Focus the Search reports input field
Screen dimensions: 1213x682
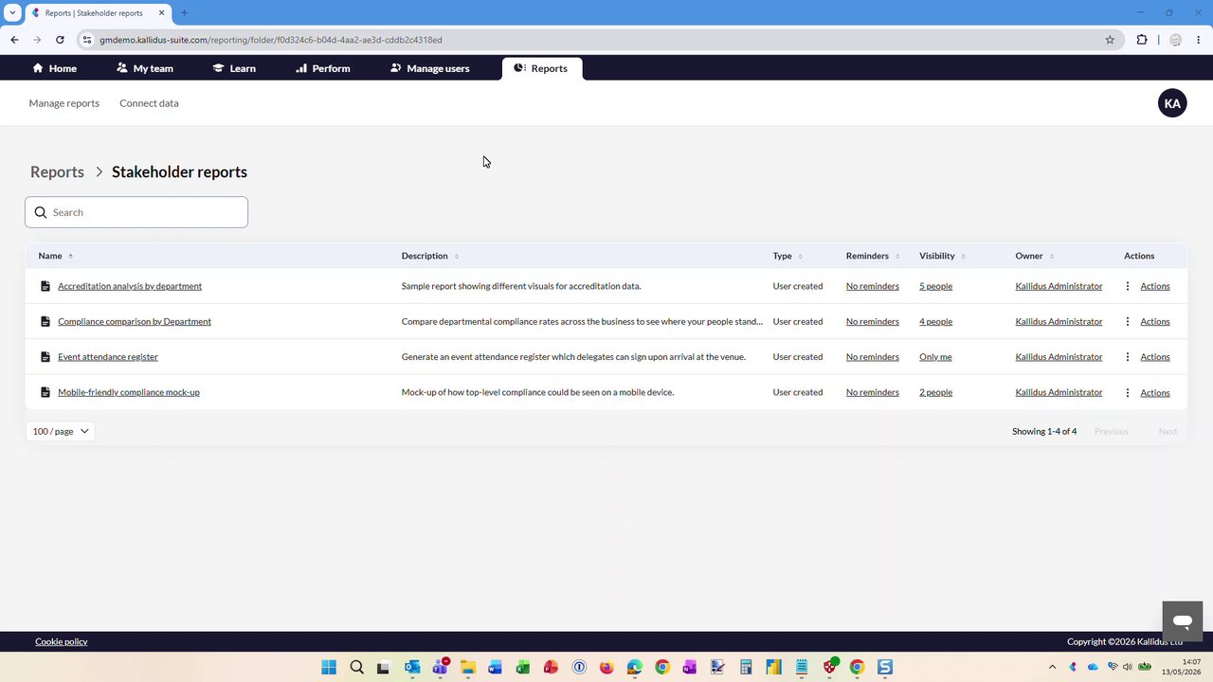point(136,212)
